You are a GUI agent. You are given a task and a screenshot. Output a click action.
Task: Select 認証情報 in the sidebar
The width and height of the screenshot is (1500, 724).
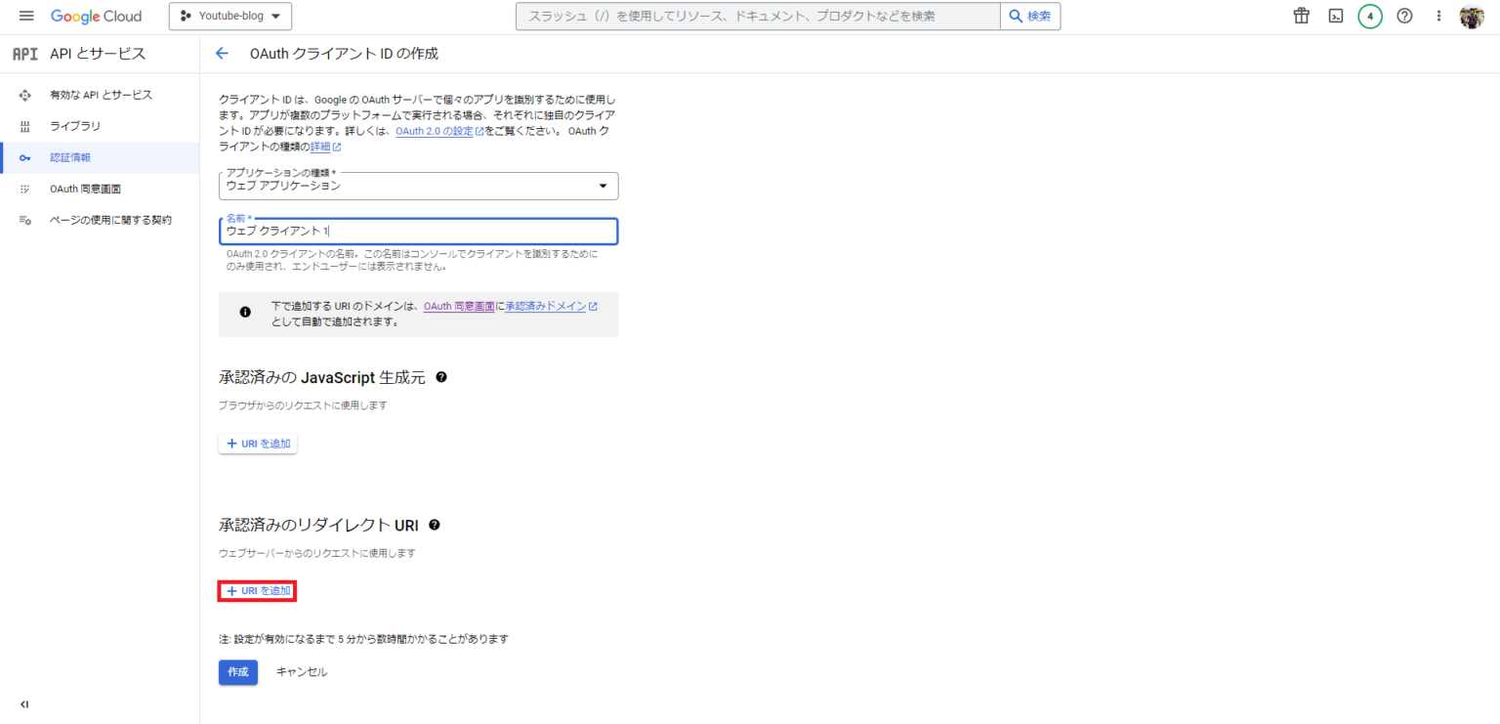[x=68, y=157]
